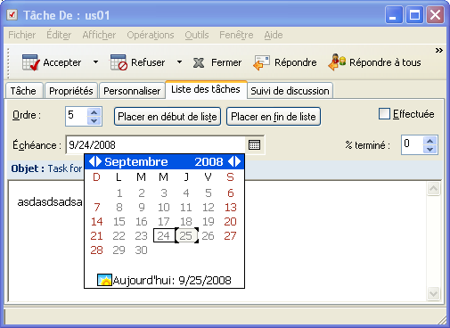Go to next month arrow beside Septembre
This screenshot has height=328, width=450.
[x=99, y=161]
